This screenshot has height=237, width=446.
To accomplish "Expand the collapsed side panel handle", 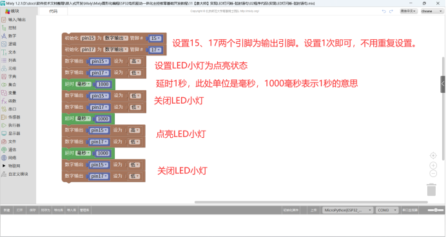I will [443, 84].
